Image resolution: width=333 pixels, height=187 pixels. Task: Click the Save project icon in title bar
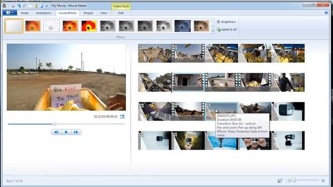tap(13, 6)
